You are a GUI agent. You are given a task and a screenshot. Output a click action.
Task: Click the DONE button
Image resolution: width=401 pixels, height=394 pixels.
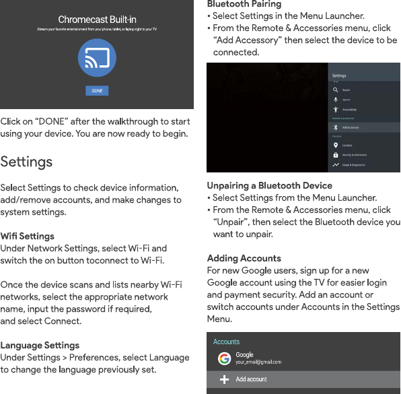pos(97,91)
